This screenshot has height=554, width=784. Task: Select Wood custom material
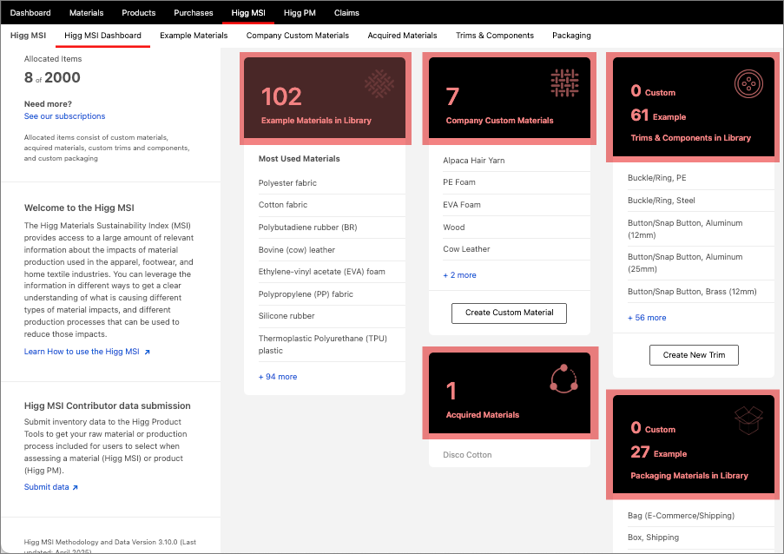[x=517, y=227]
